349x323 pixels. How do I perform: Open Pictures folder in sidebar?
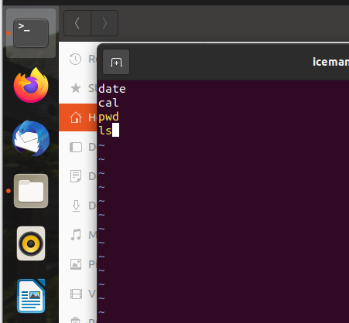point(78,264)
